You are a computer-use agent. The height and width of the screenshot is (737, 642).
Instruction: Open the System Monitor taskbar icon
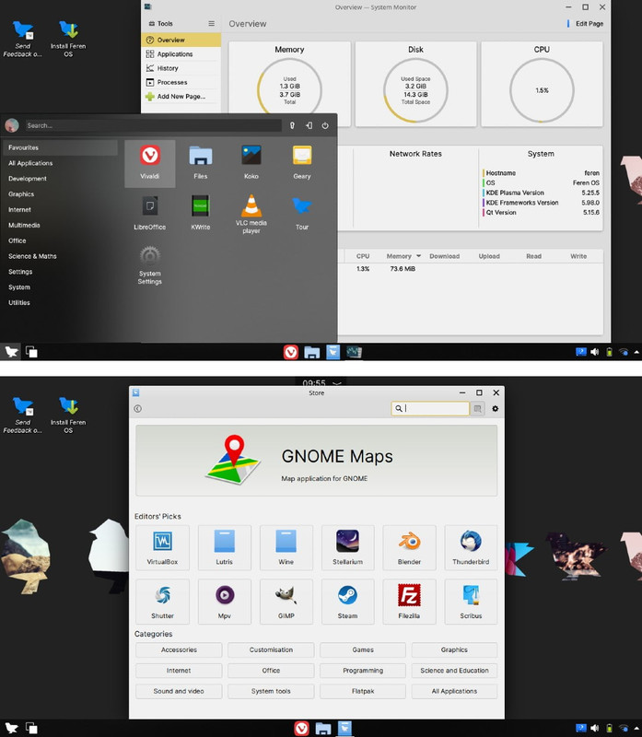coord(355,352)
